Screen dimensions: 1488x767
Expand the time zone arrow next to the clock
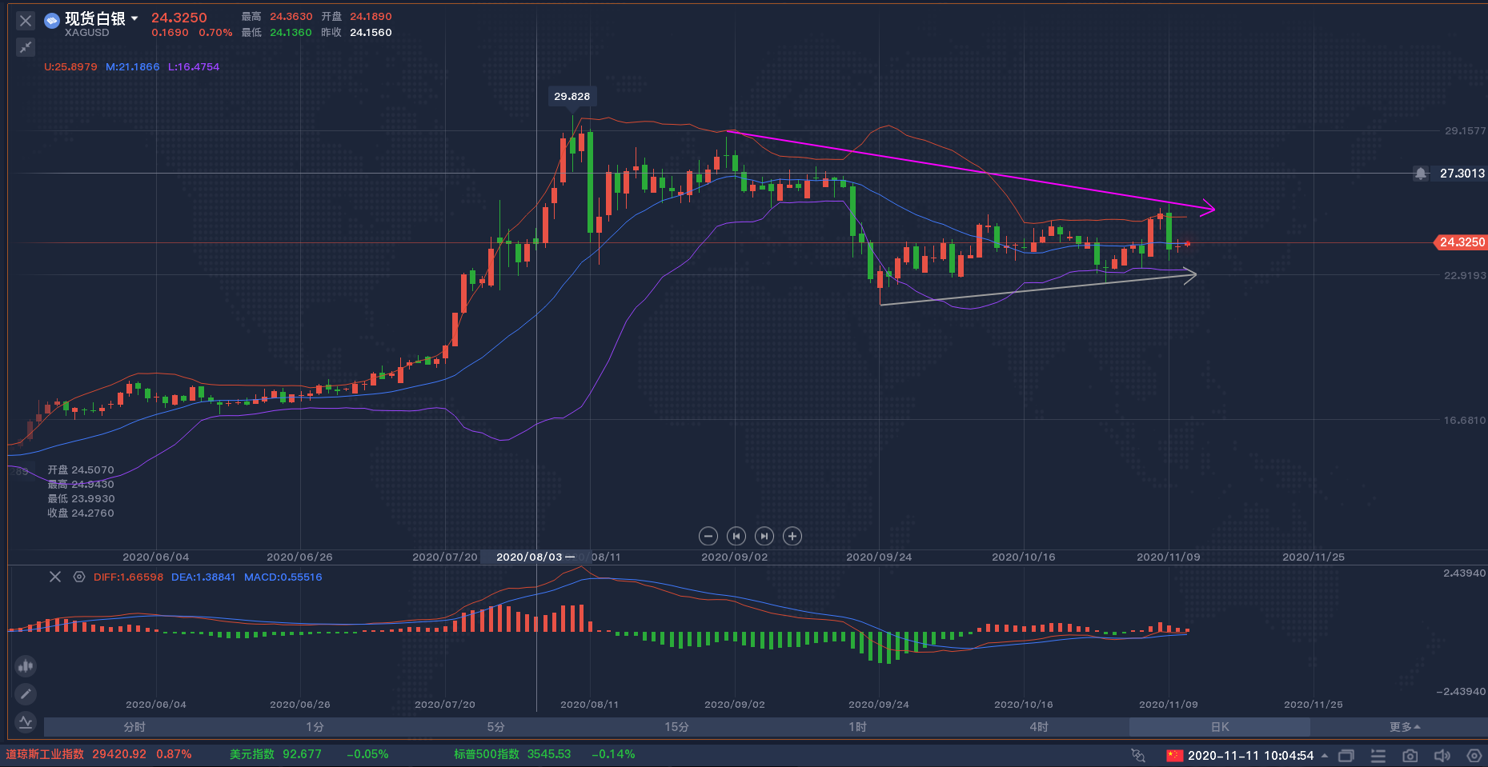pyautogui.click(x=1325, y=755)
